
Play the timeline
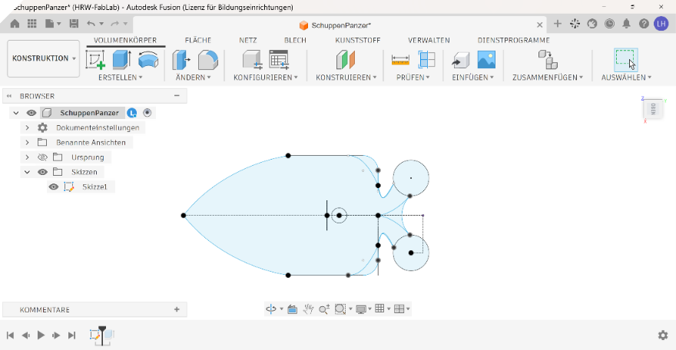(41, 335)
